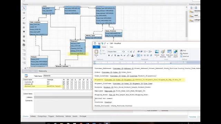Click the text color A swatch

[x=132, y=55]
